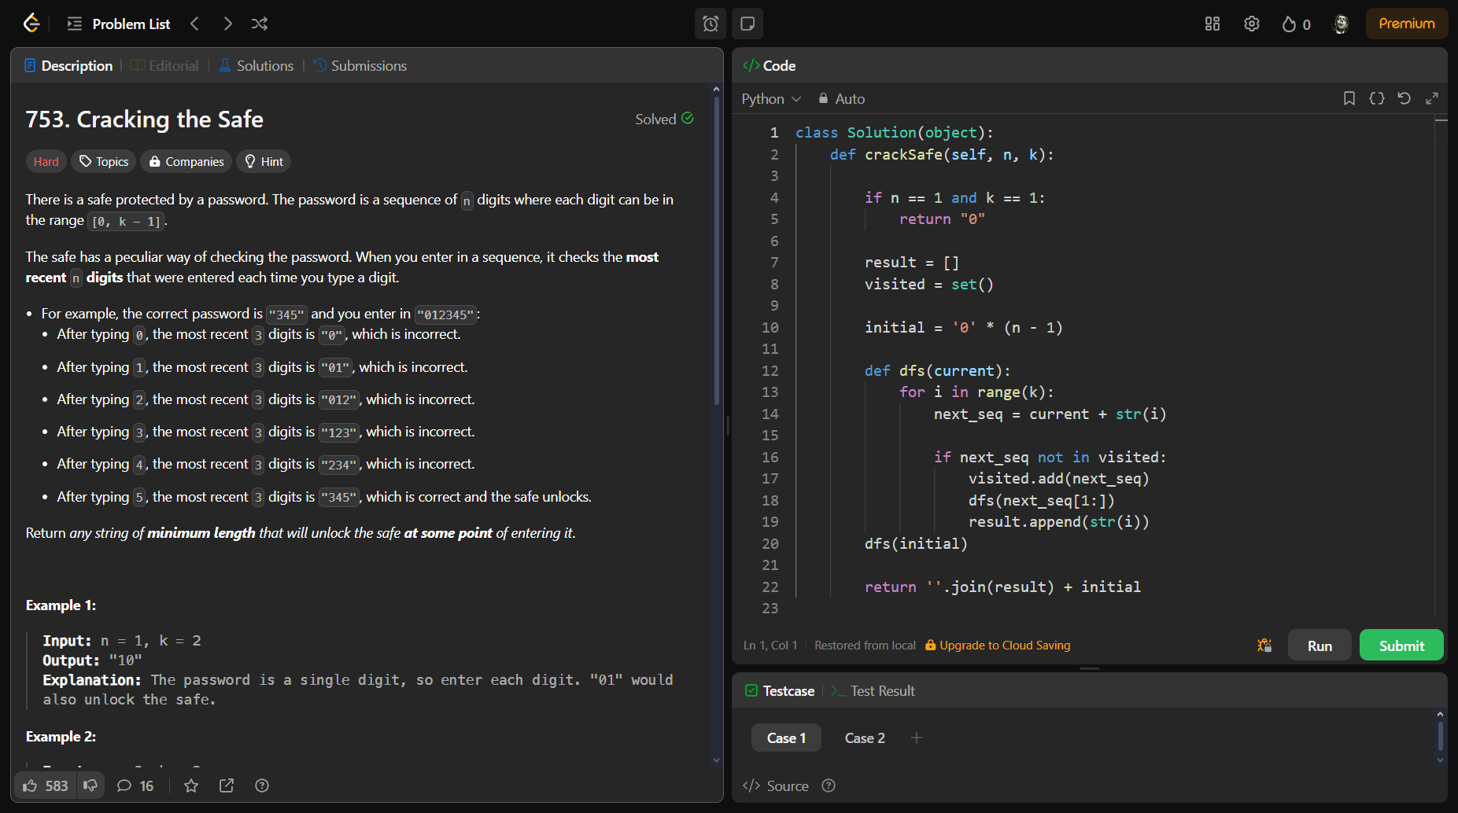The image size is (1458, 813).
Task: Open the Python language dropdown
Action: (x=771, y=98)
